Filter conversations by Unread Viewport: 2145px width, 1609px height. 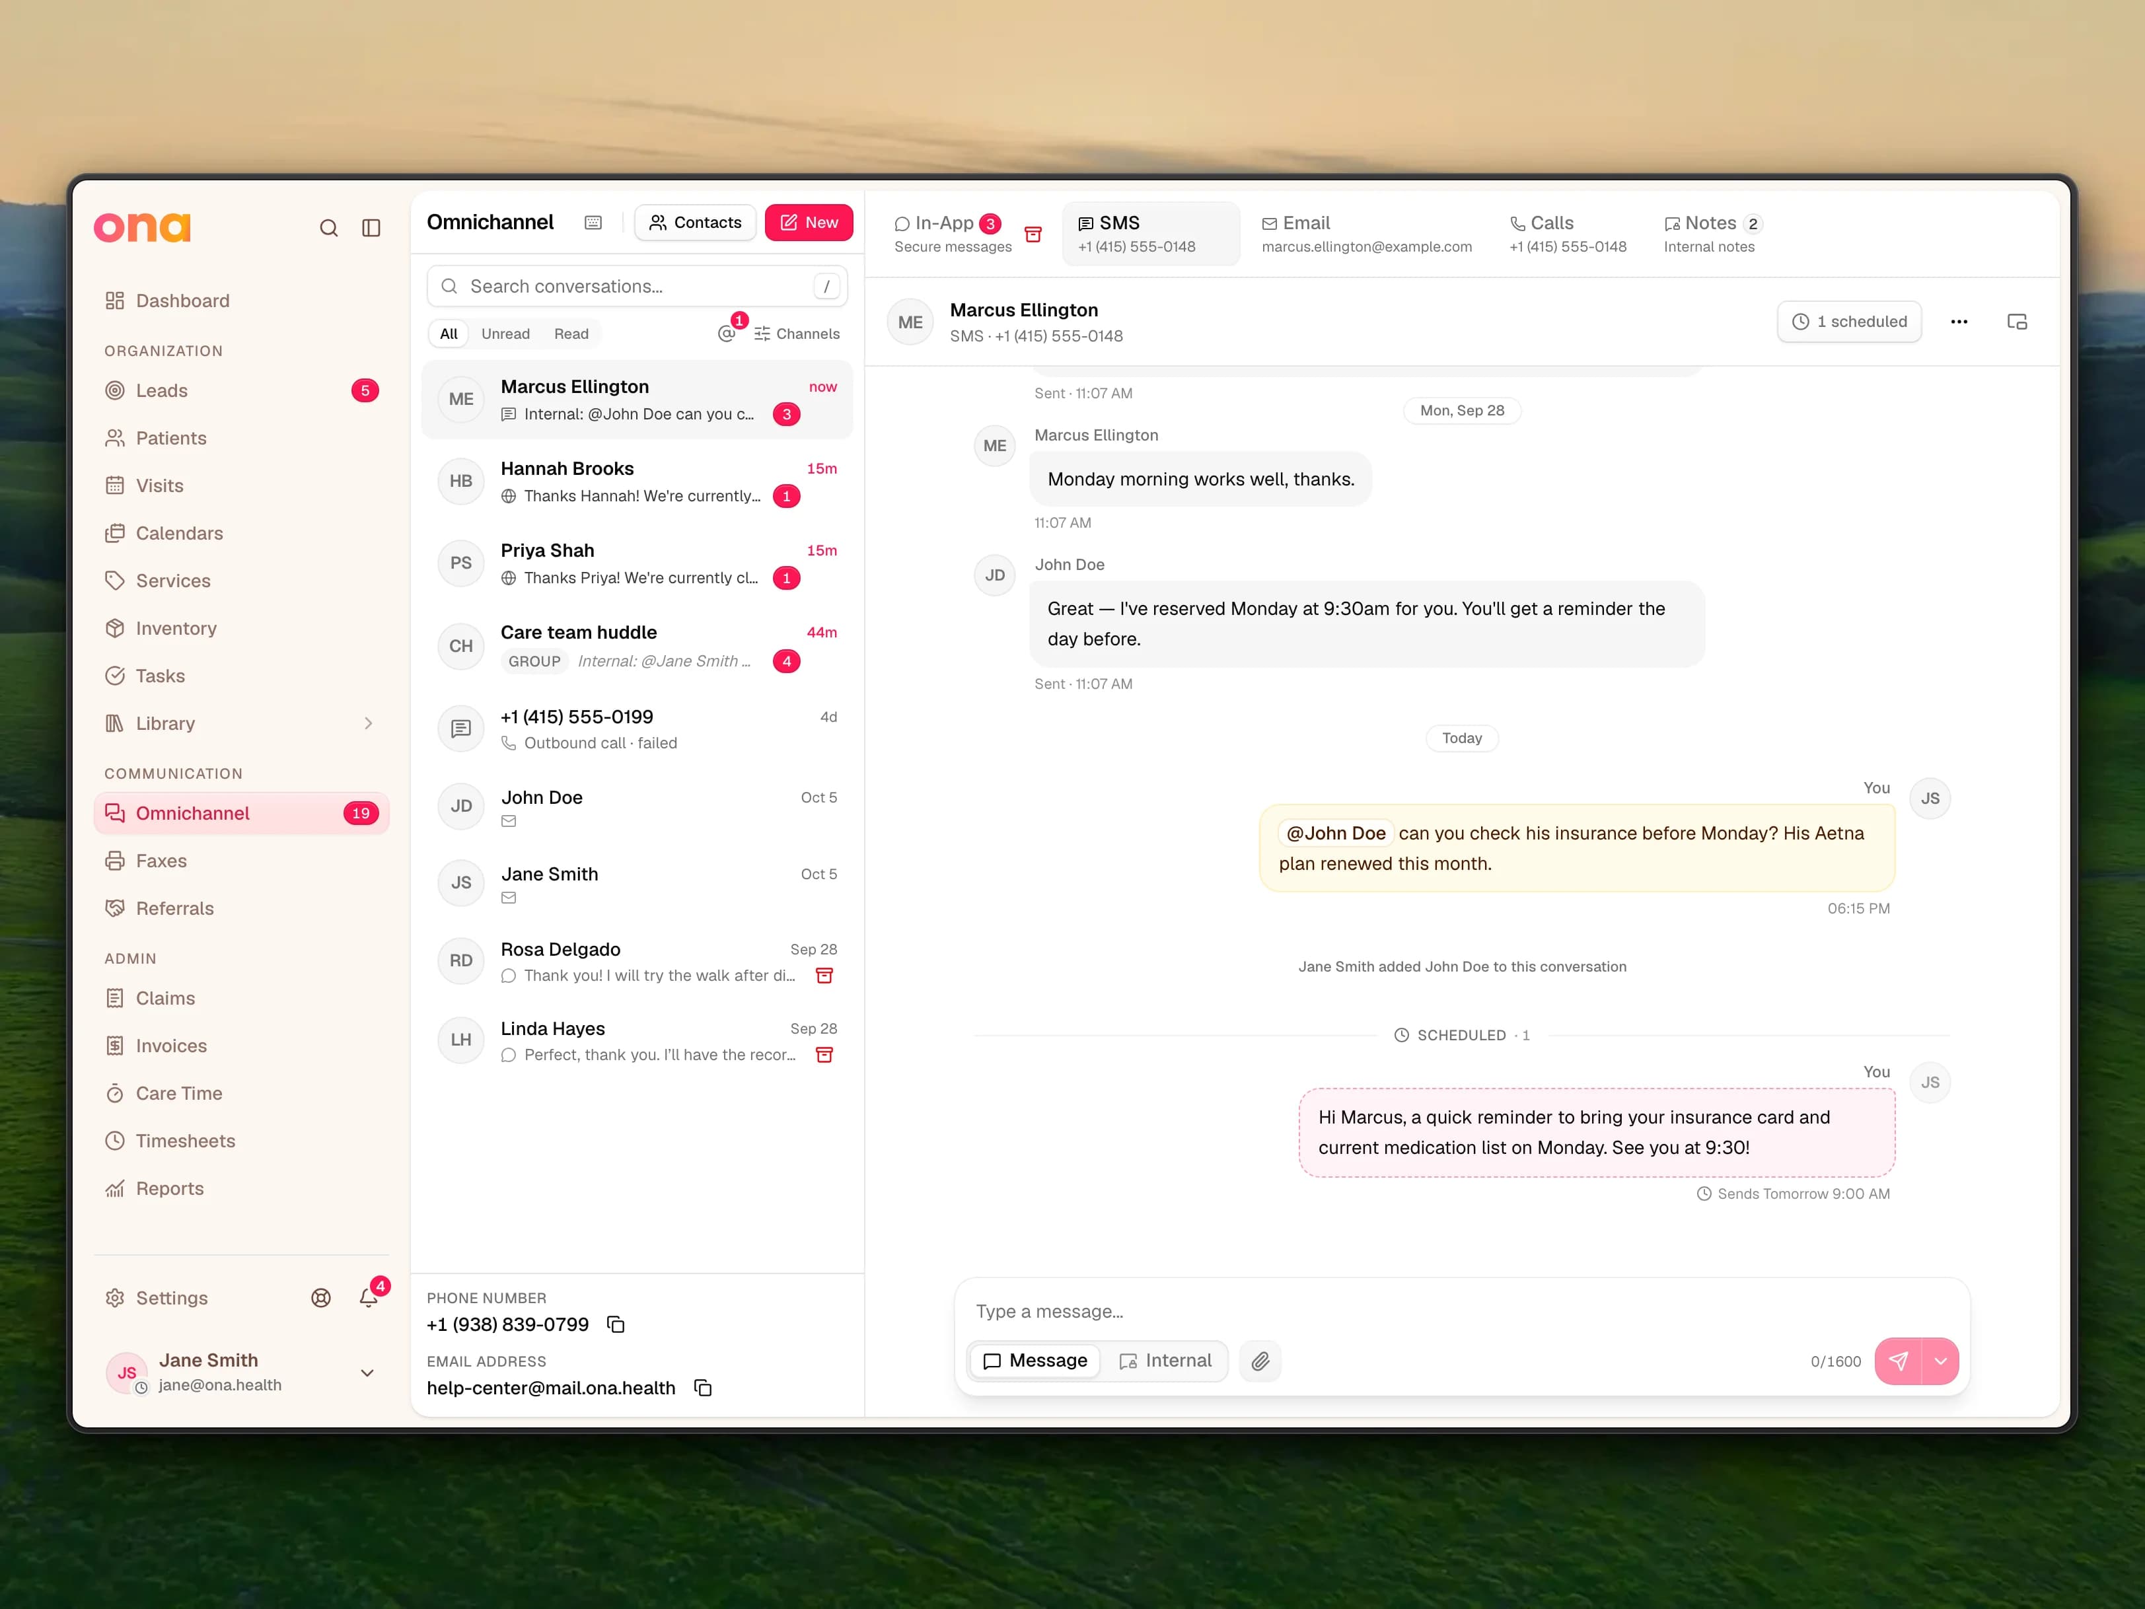505,334
